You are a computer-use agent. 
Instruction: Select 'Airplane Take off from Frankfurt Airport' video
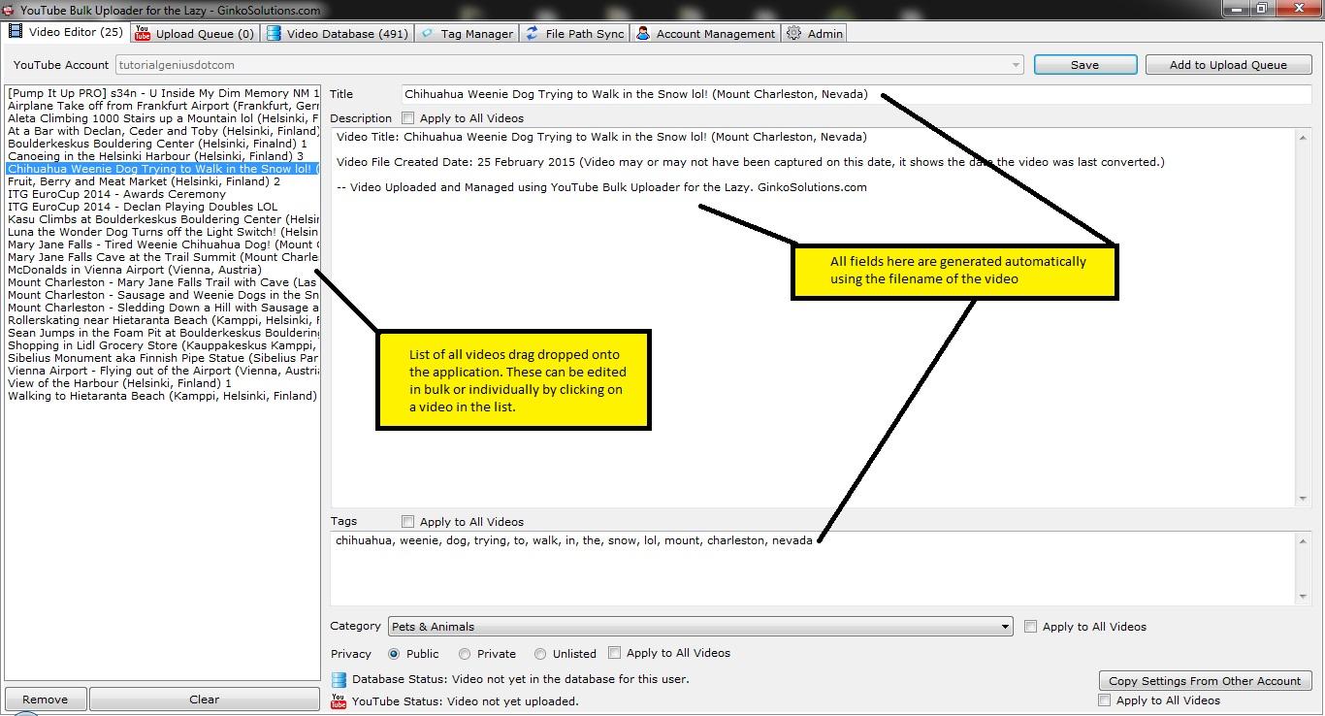163,106
